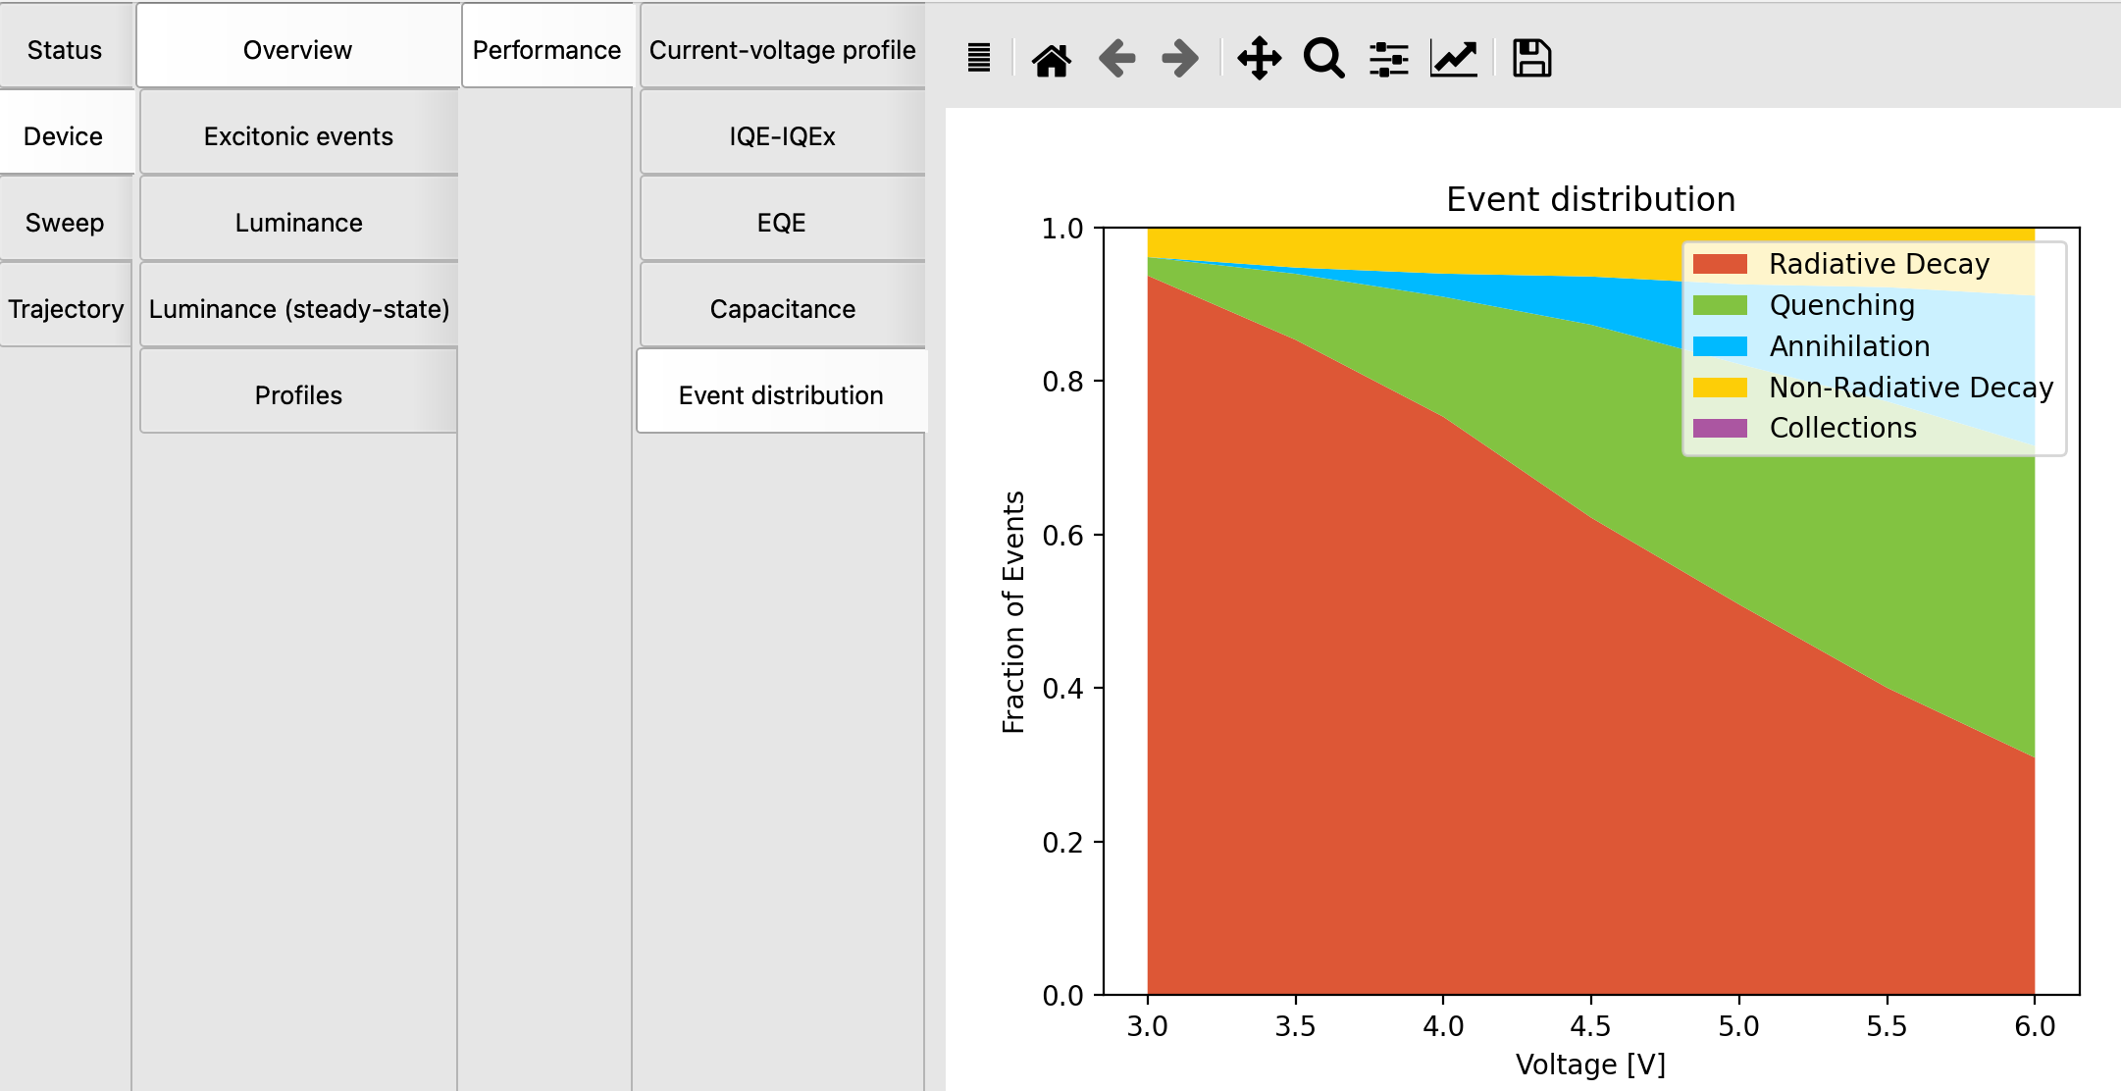This screenshot has height=1091, width=2121.
Task: Open the Sweep tab
Action: [x=65, y=223]
